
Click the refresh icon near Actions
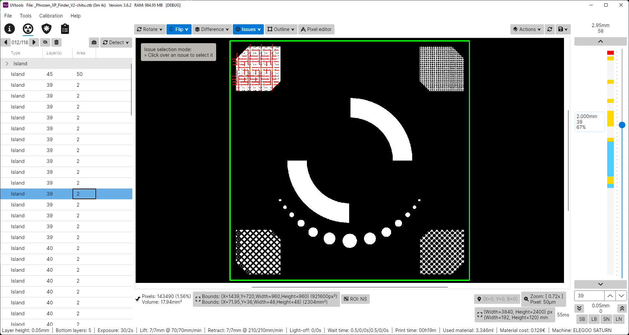click(x=550, y=29)
